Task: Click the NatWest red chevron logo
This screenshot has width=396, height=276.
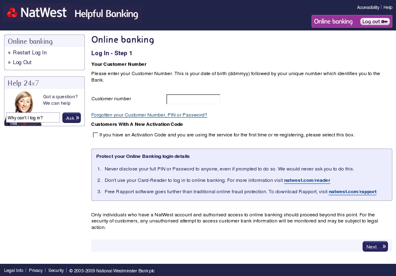Action: tap(12, 13)
